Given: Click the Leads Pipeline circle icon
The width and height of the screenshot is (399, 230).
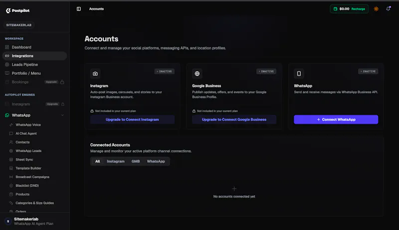Looking at the screenshot, I should click(7, 64).
